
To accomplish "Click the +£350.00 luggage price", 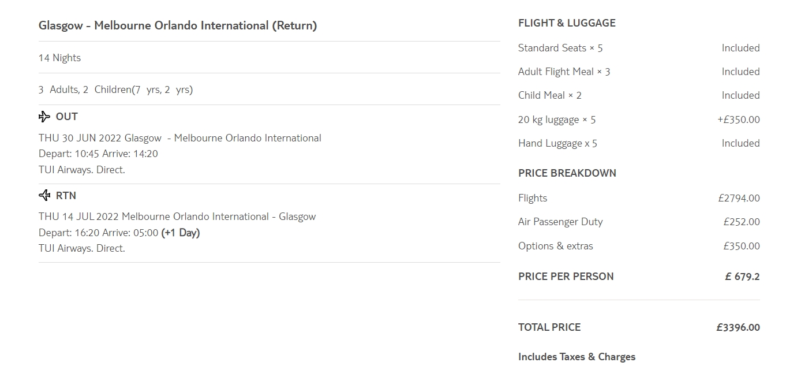I will [x=738, y=120].
